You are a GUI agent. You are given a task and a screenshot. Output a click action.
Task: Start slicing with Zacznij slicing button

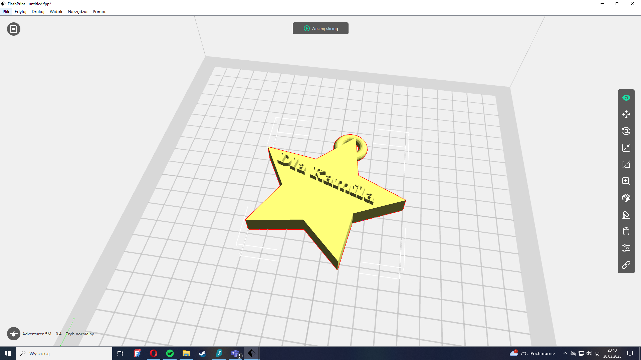[x=320, y=28]
